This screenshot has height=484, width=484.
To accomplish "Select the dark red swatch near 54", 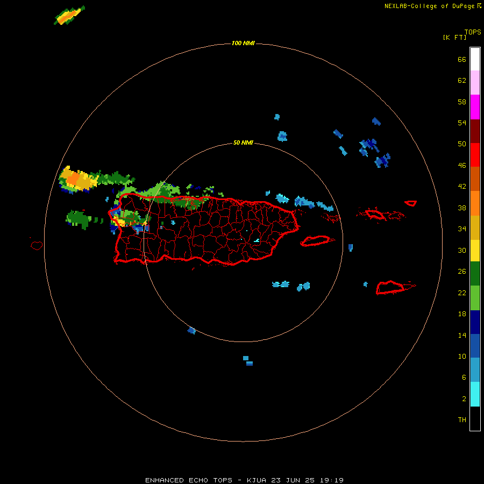I will point(475,131).
